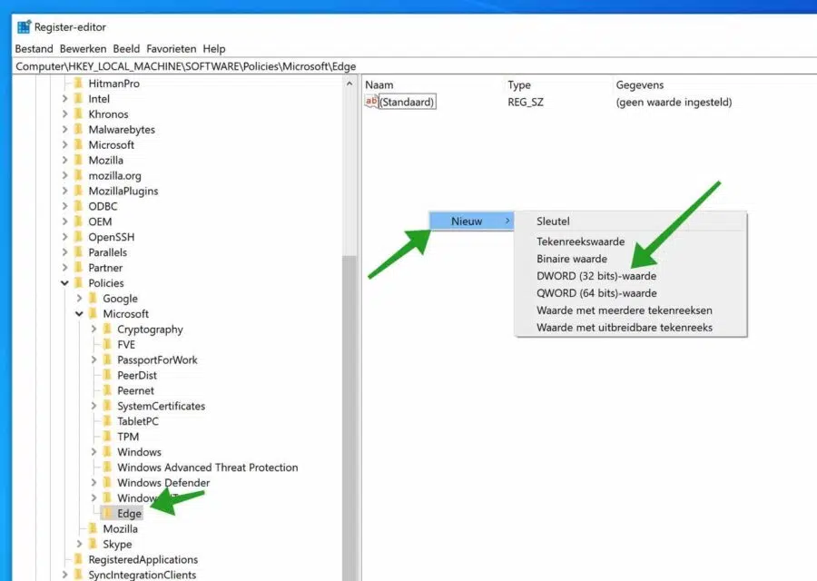Collapse the Microsoft key under Policies
The image size is (817, 581).
[79, 314]
